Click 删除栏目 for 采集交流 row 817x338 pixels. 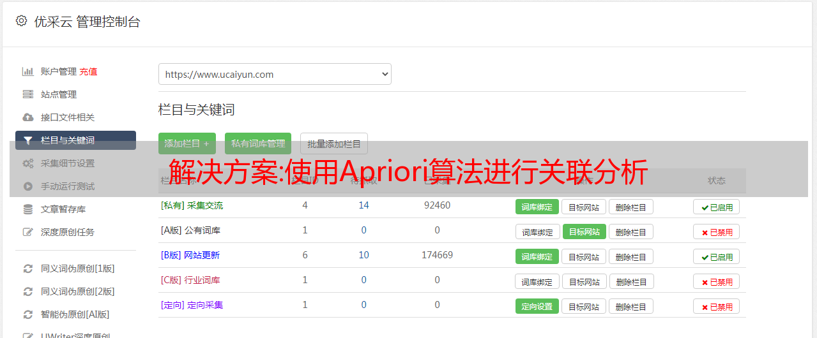(x=631, y=207)
